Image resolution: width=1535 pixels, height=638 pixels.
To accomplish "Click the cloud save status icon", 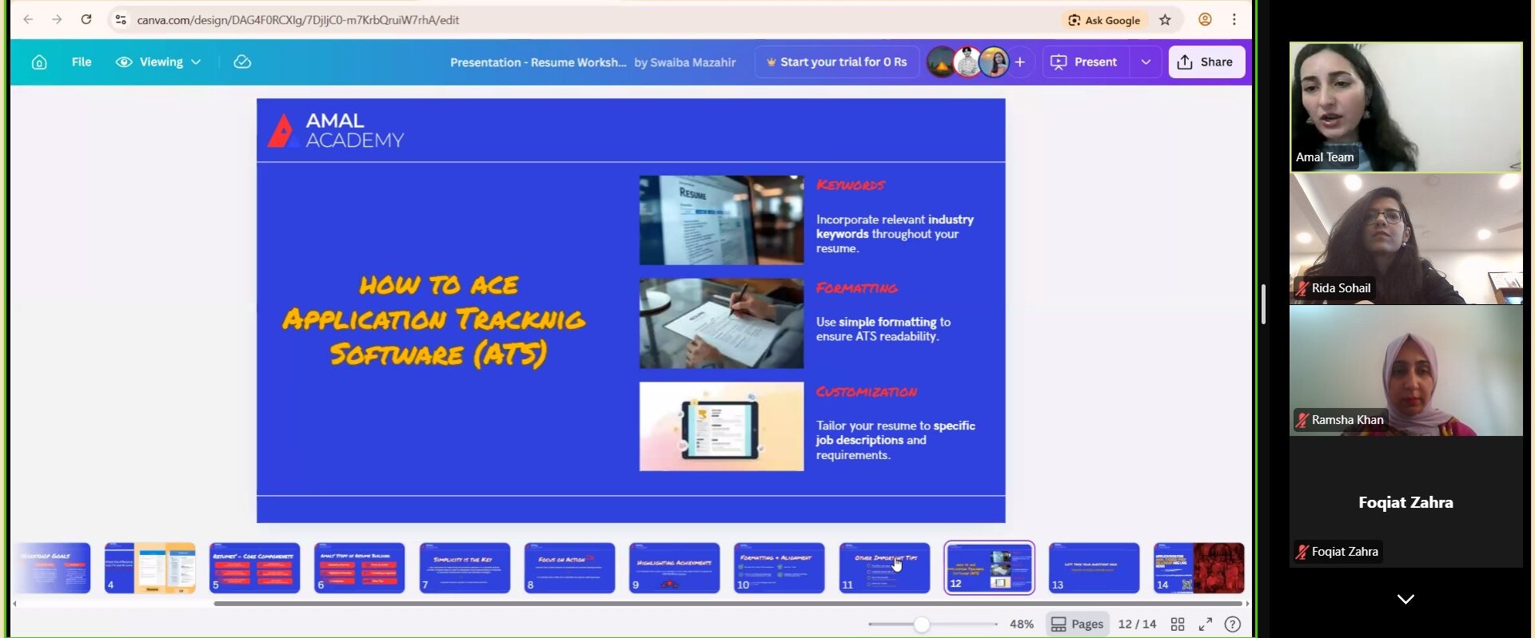I will tap(242, 62).
